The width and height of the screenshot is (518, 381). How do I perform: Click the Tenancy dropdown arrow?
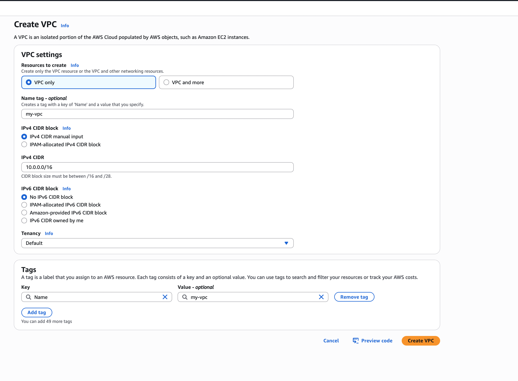pos(286,243)
